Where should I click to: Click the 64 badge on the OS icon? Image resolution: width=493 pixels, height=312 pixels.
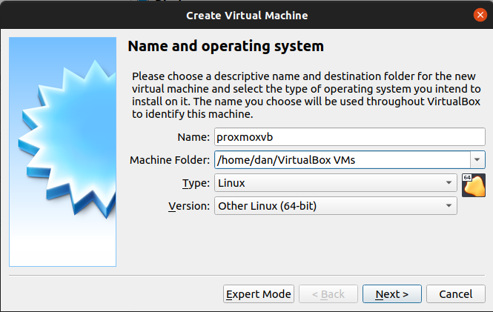tap(467, 178)
